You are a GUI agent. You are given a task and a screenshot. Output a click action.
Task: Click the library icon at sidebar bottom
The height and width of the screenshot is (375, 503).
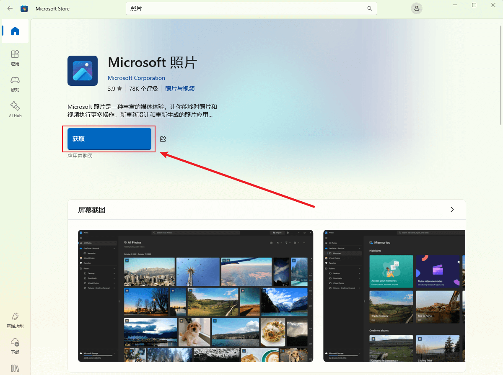[x=15, y=368]
